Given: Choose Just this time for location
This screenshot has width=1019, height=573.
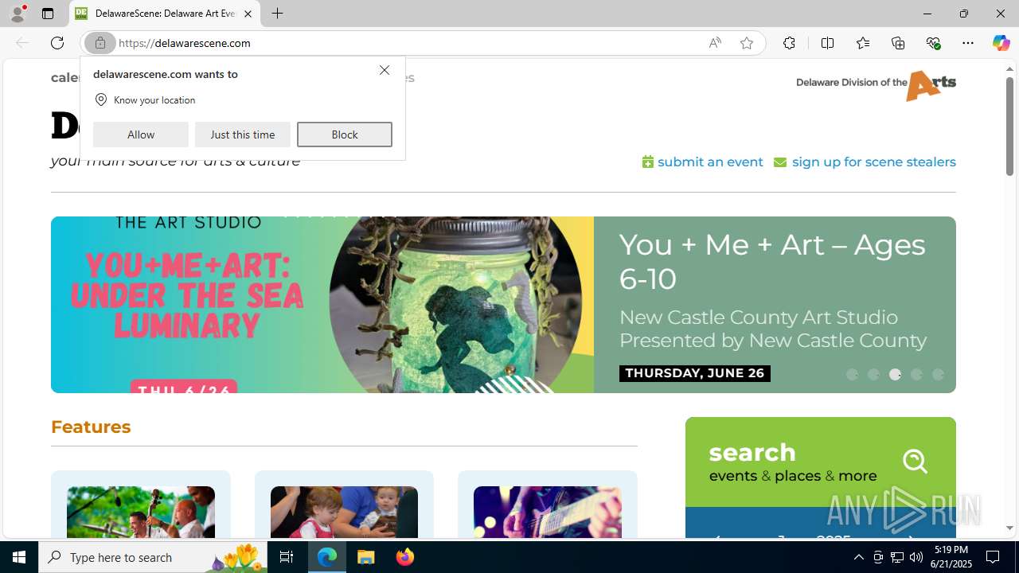Looking at the screenshot, I should click(243, 134).
